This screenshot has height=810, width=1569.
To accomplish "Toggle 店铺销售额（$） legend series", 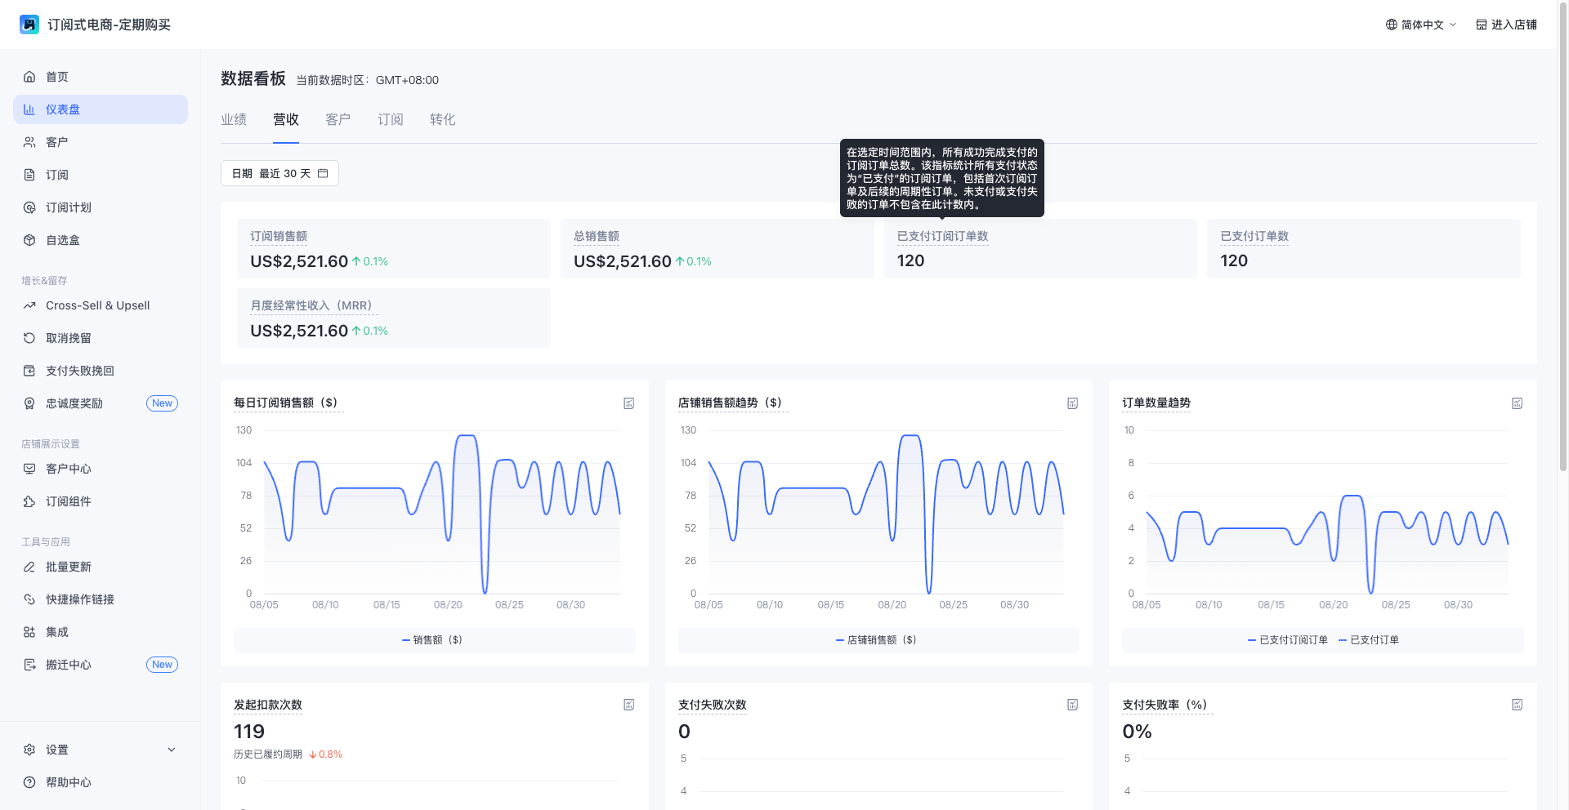I will point(876,640).
